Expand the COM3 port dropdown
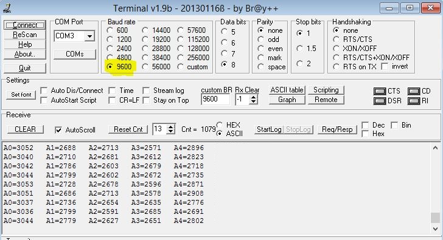 point(89,36)
